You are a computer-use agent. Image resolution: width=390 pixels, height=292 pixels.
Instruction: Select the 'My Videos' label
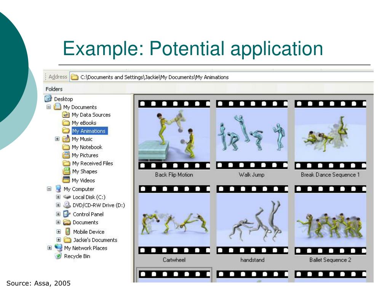(x=83, y=181)
